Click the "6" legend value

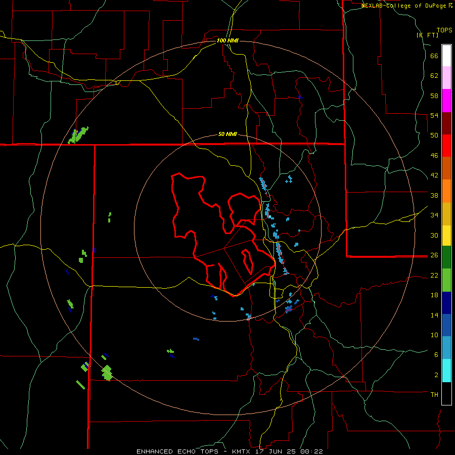[x=436, y=354]
